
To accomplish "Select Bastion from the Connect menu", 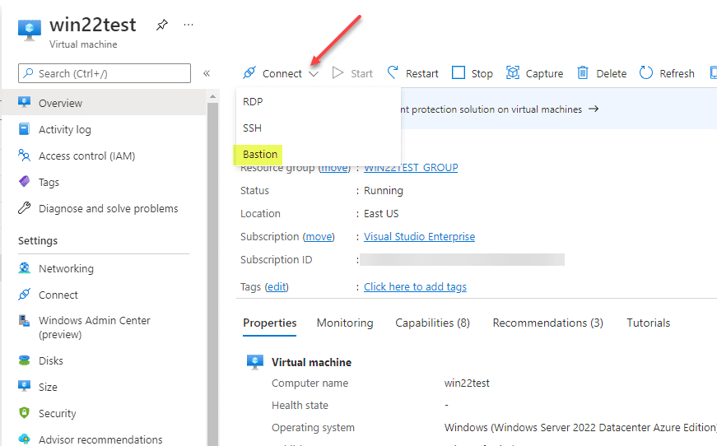I will (x=260, y=154).
